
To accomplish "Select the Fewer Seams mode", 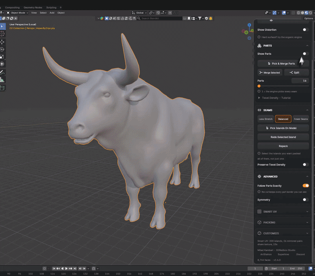I will coord(301,119).
